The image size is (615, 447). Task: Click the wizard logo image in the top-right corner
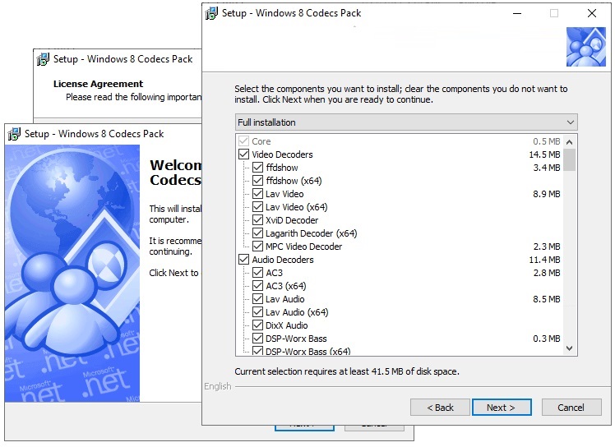[585, 48]
